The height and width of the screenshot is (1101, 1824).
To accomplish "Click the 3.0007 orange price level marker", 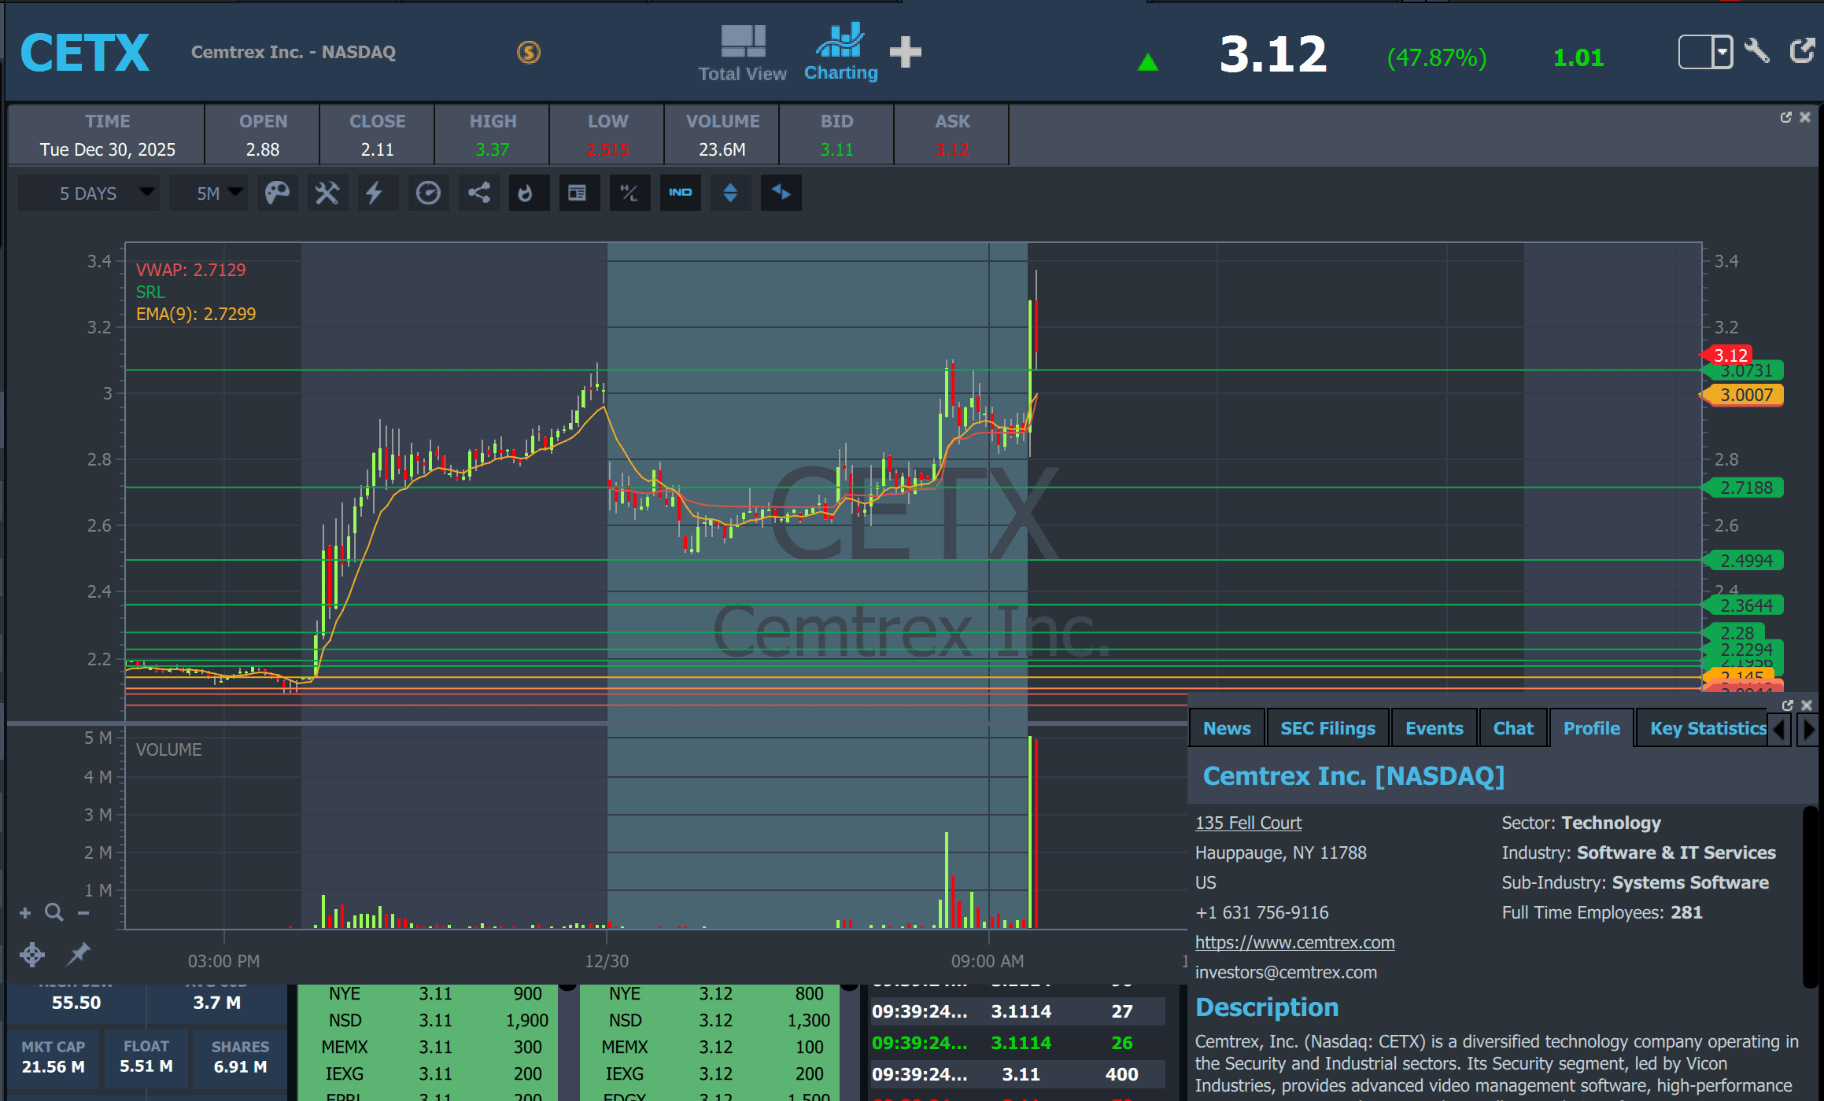I will 1745,395.
